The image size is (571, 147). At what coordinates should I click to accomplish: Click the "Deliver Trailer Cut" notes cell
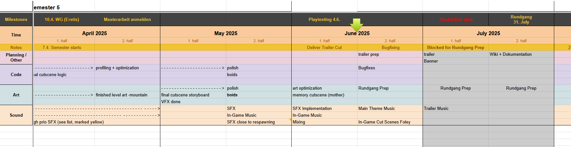(324, 47)
